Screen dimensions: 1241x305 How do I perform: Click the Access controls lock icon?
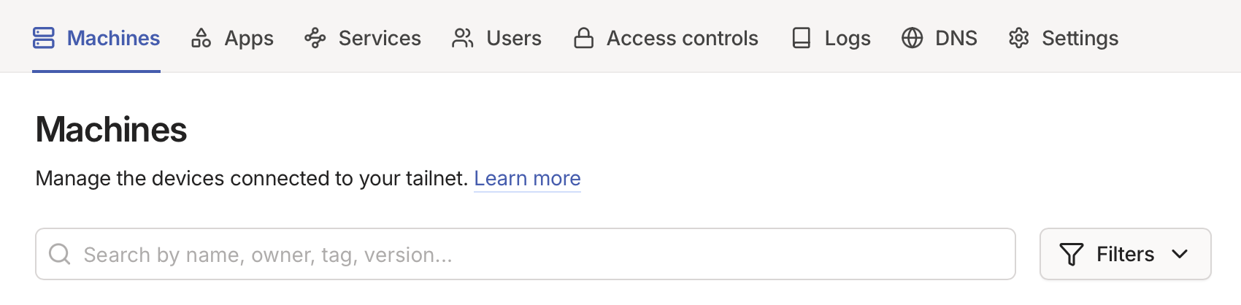(583, 38)
